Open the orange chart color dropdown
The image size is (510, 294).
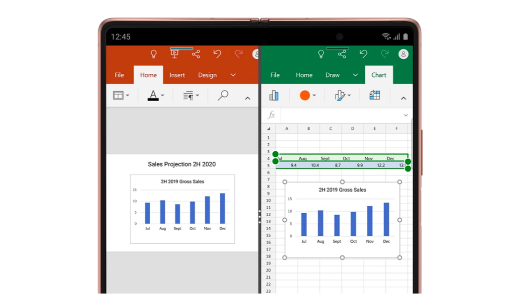tap(307, 95)
